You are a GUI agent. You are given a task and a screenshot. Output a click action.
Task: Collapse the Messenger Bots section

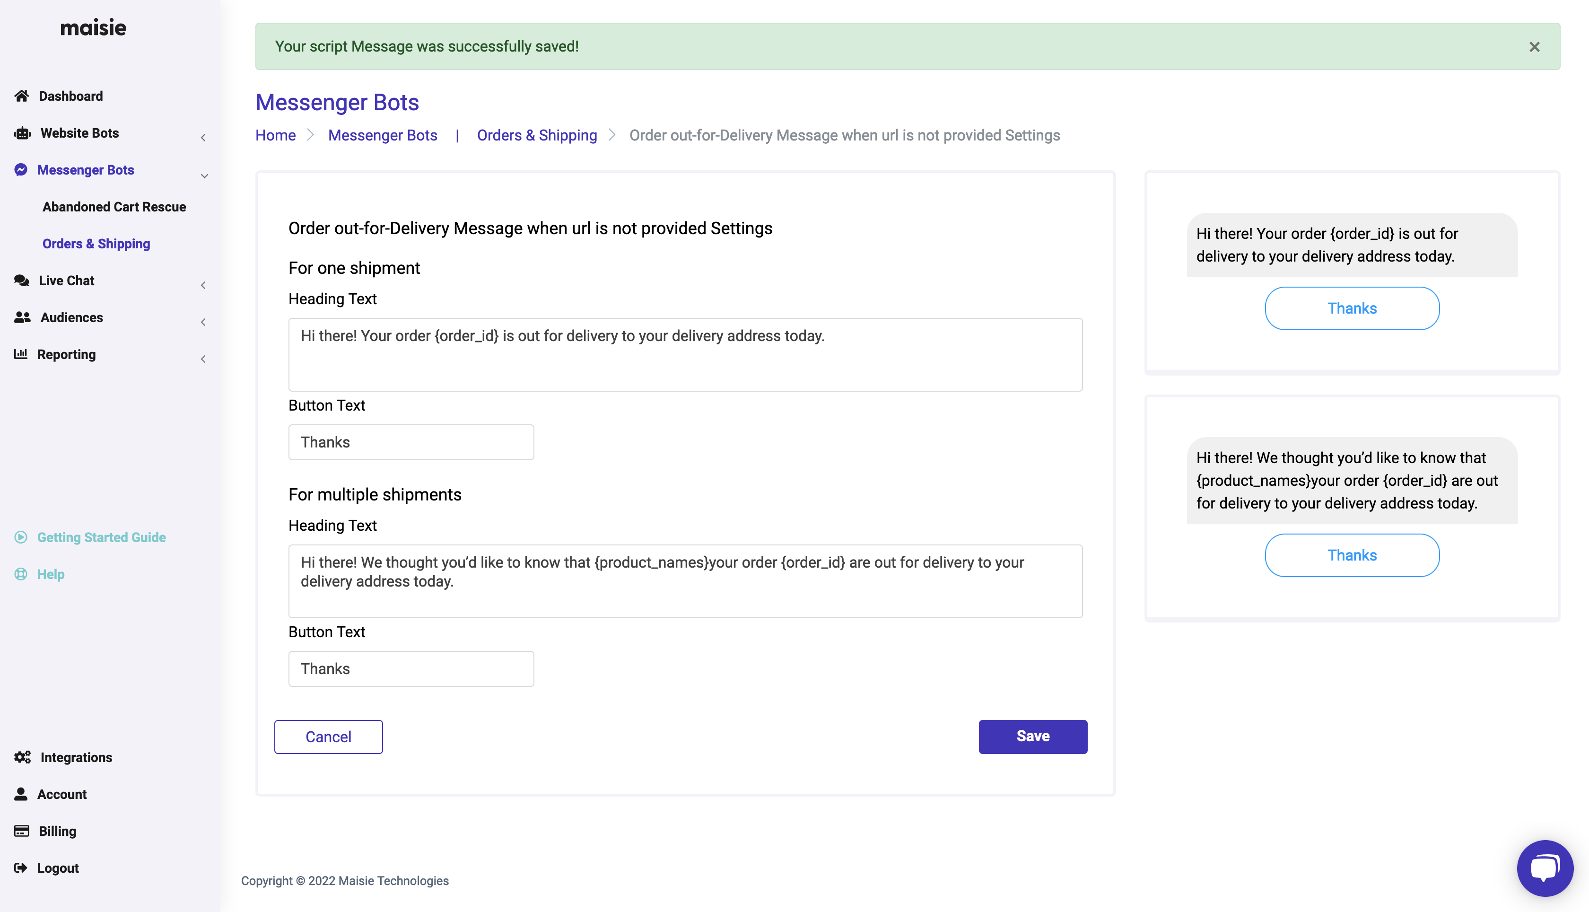204,176
